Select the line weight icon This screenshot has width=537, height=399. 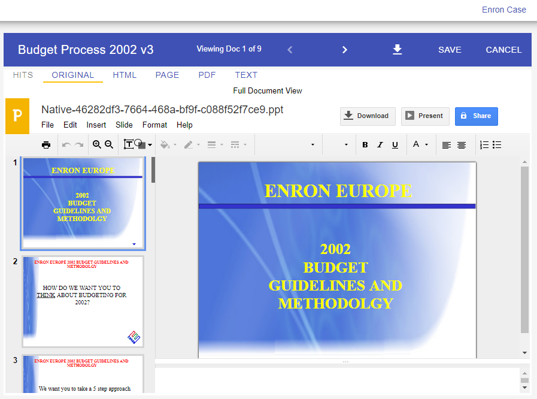pyautogui.click(x=212, y=144)
